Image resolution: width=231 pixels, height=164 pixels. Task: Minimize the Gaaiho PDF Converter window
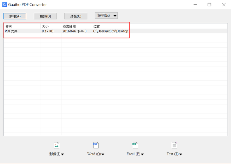[195, 4]
